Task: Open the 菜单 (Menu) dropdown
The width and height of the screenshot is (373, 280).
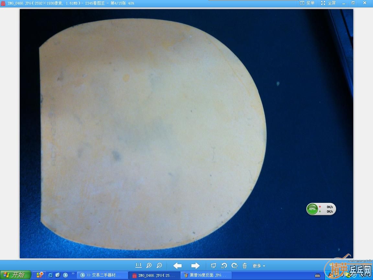Action: 307,3
